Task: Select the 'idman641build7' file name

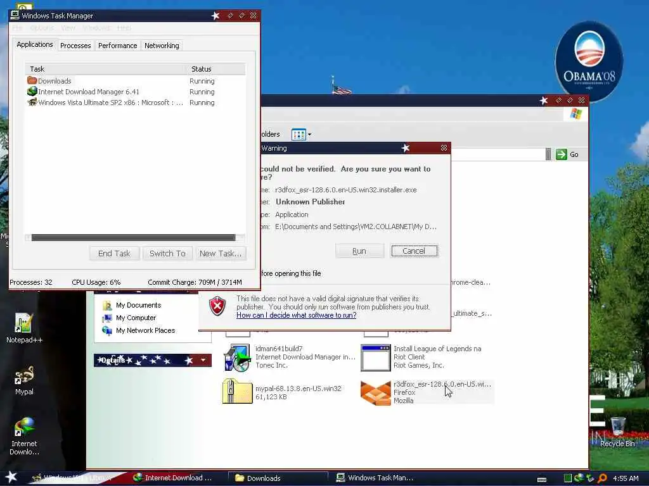Action: 279,349
